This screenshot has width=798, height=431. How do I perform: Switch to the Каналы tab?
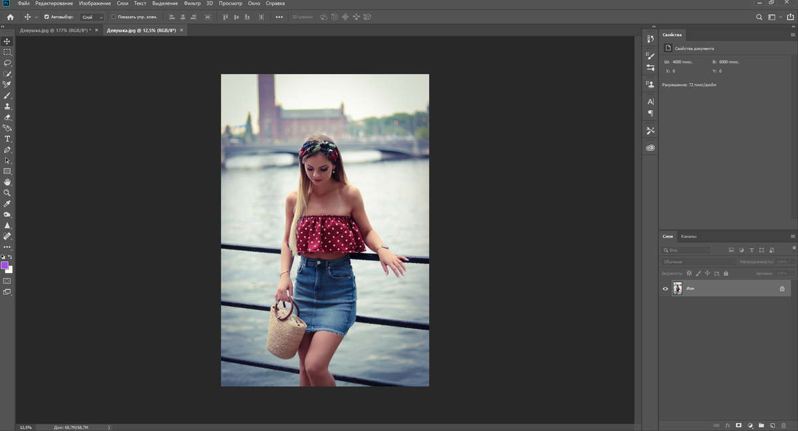688,236
